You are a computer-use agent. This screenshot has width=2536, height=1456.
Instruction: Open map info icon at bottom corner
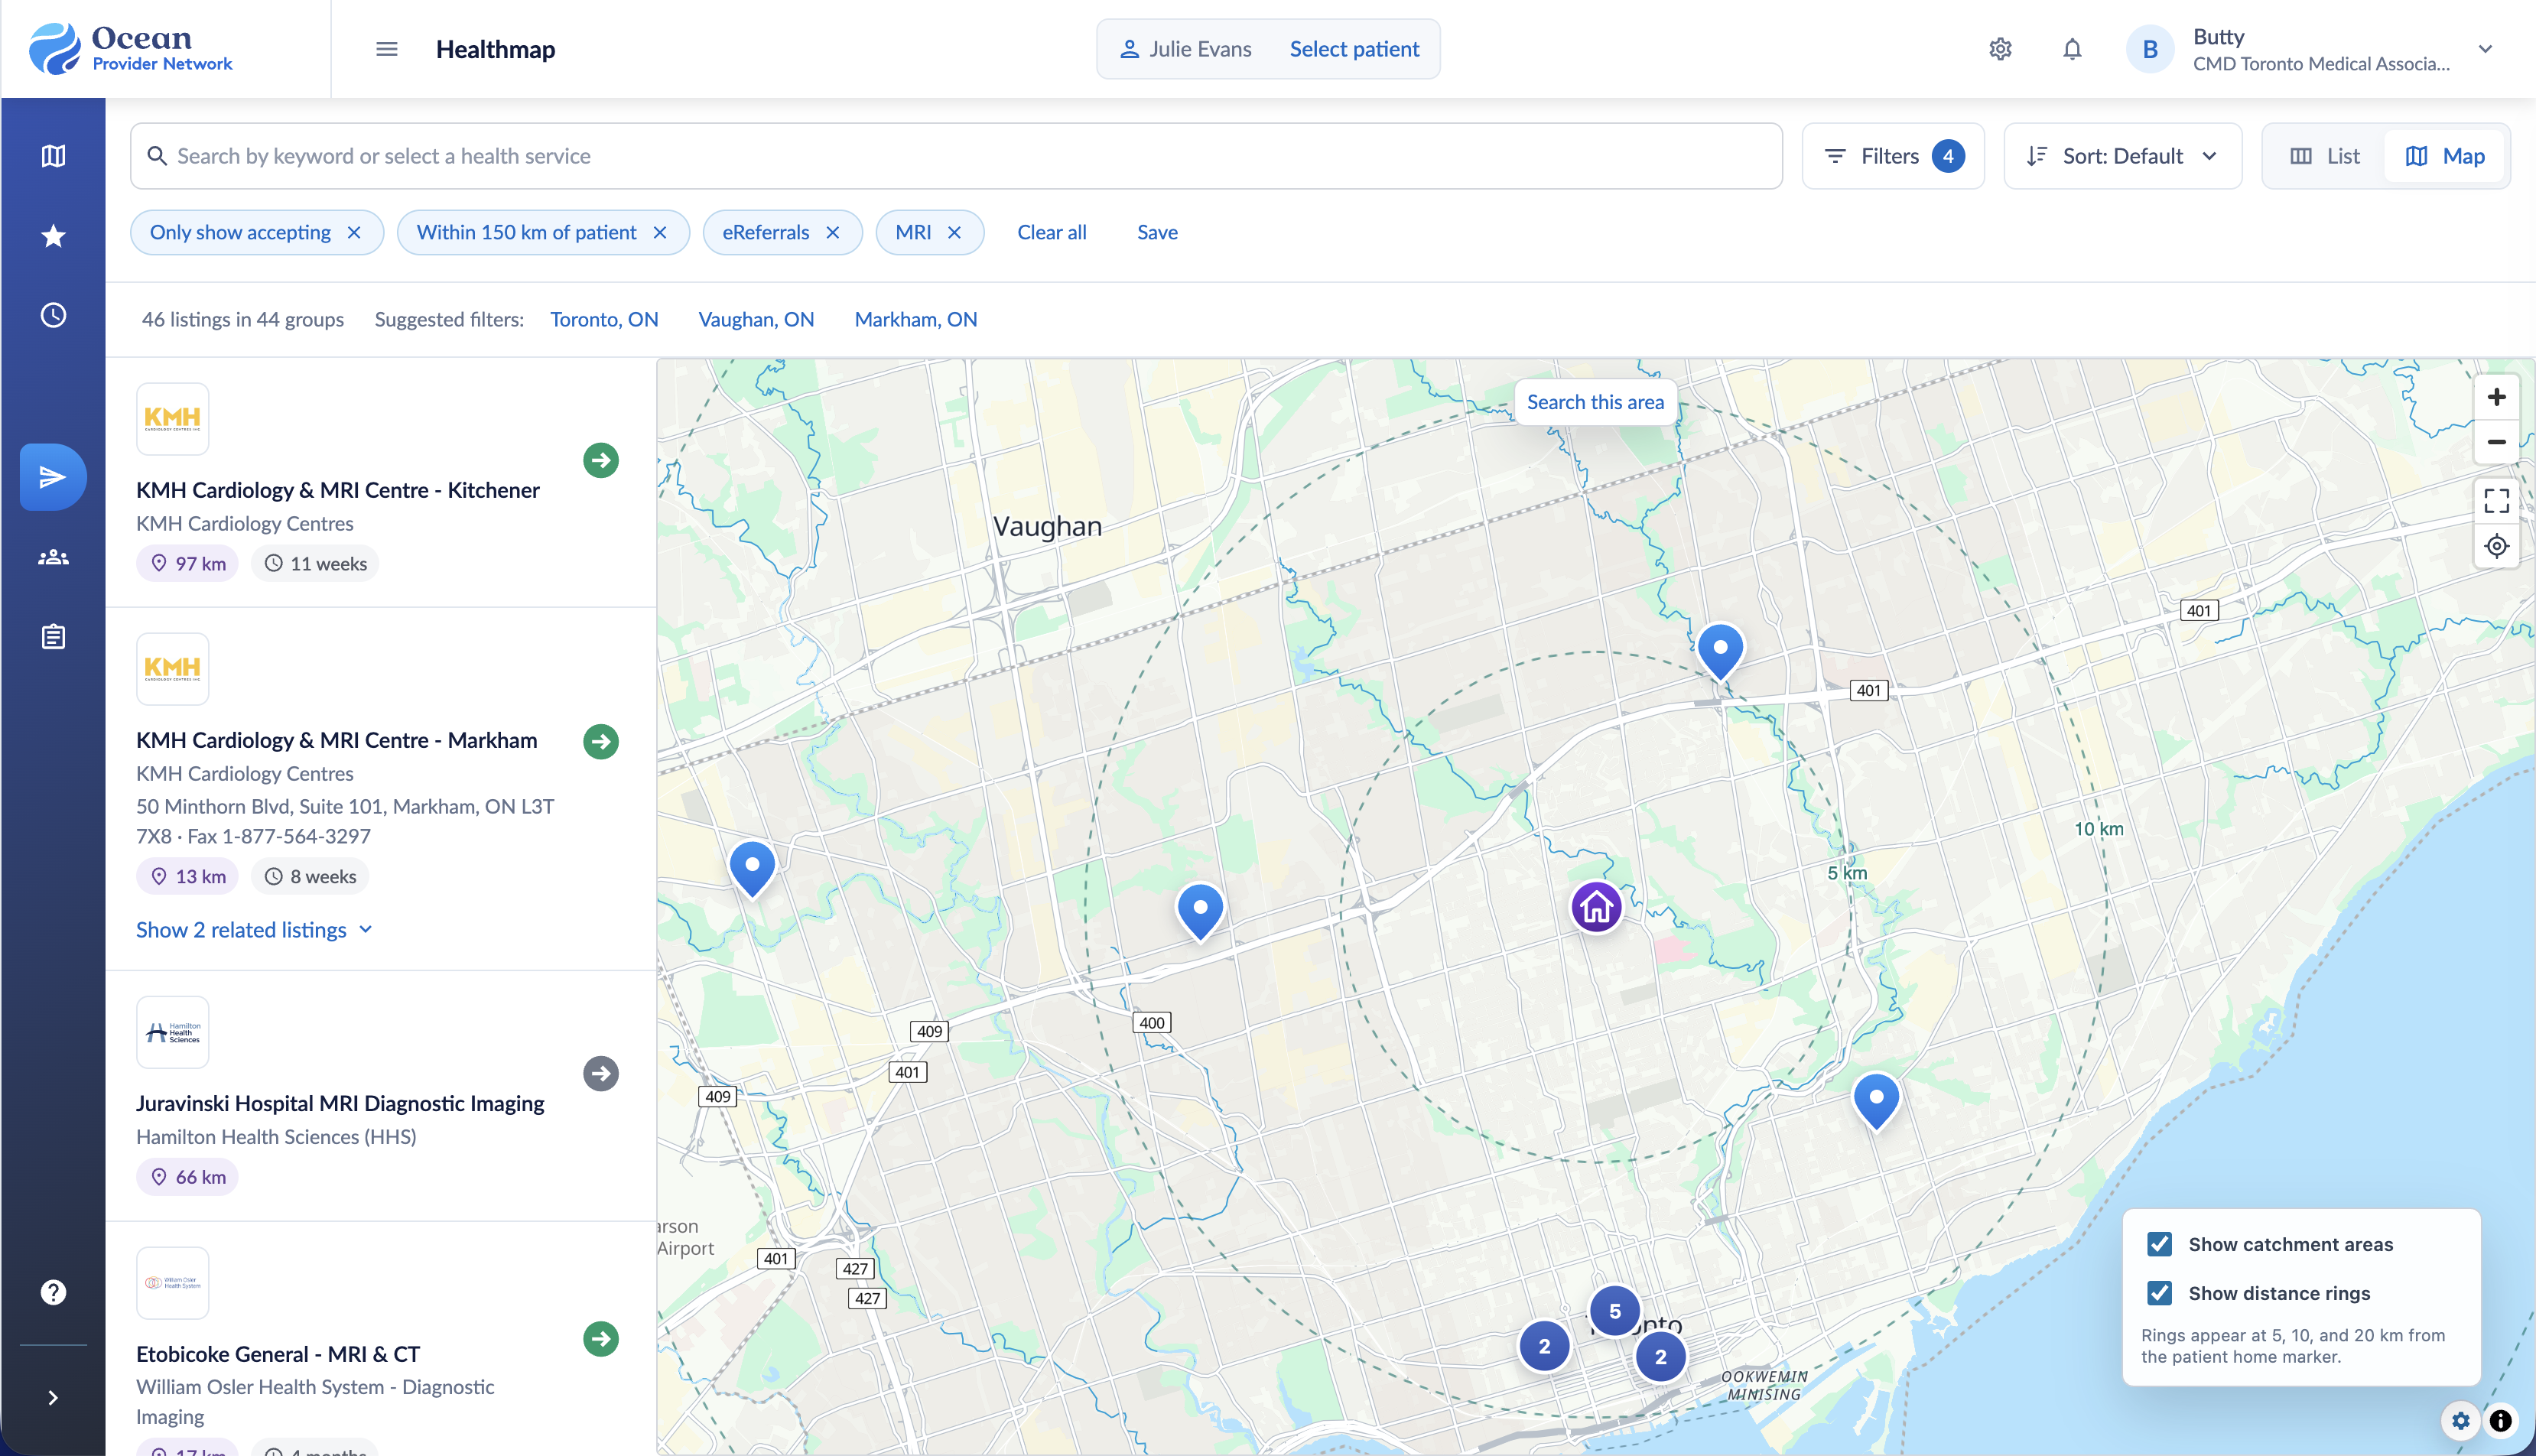click(2501, 1420)
